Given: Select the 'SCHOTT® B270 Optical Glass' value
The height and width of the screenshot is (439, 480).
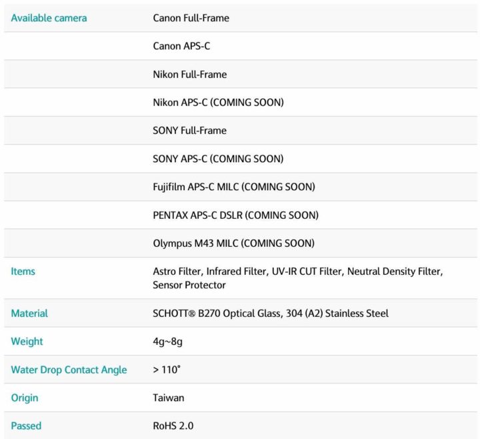Looking at the screenshot, I should 271,314.
